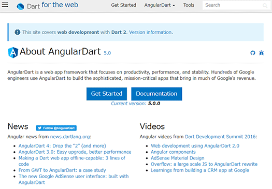
Task: Open Web development using AngularDart 2.0 video
Action: [x=195, y=146]
